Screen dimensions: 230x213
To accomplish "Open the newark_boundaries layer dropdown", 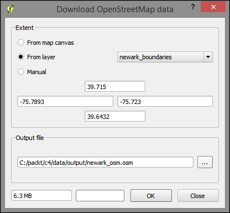I will pos(165,57).
